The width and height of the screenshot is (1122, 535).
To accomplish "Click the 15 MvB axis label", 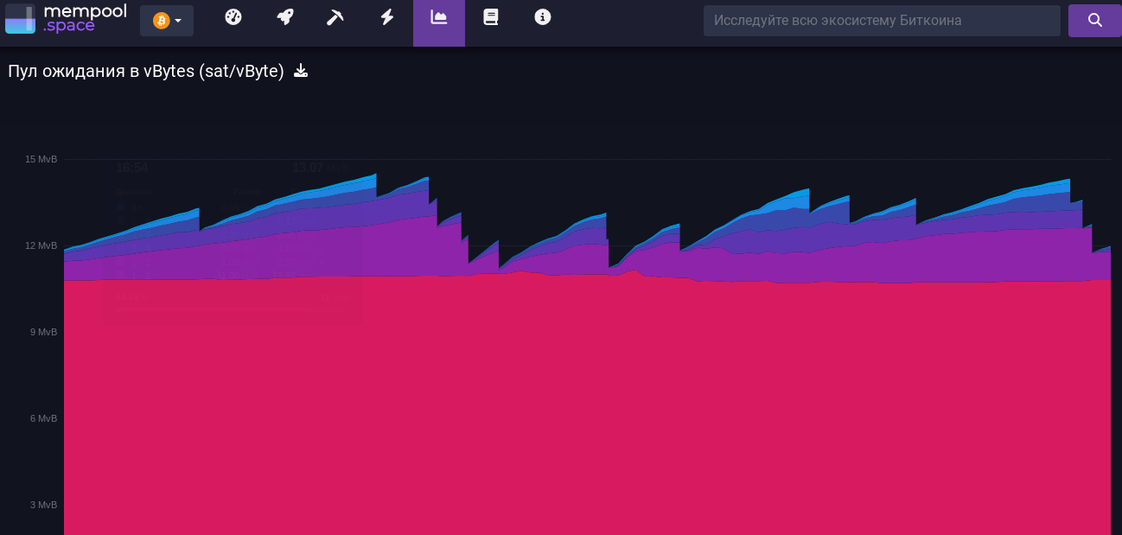I will pos(41,159).
